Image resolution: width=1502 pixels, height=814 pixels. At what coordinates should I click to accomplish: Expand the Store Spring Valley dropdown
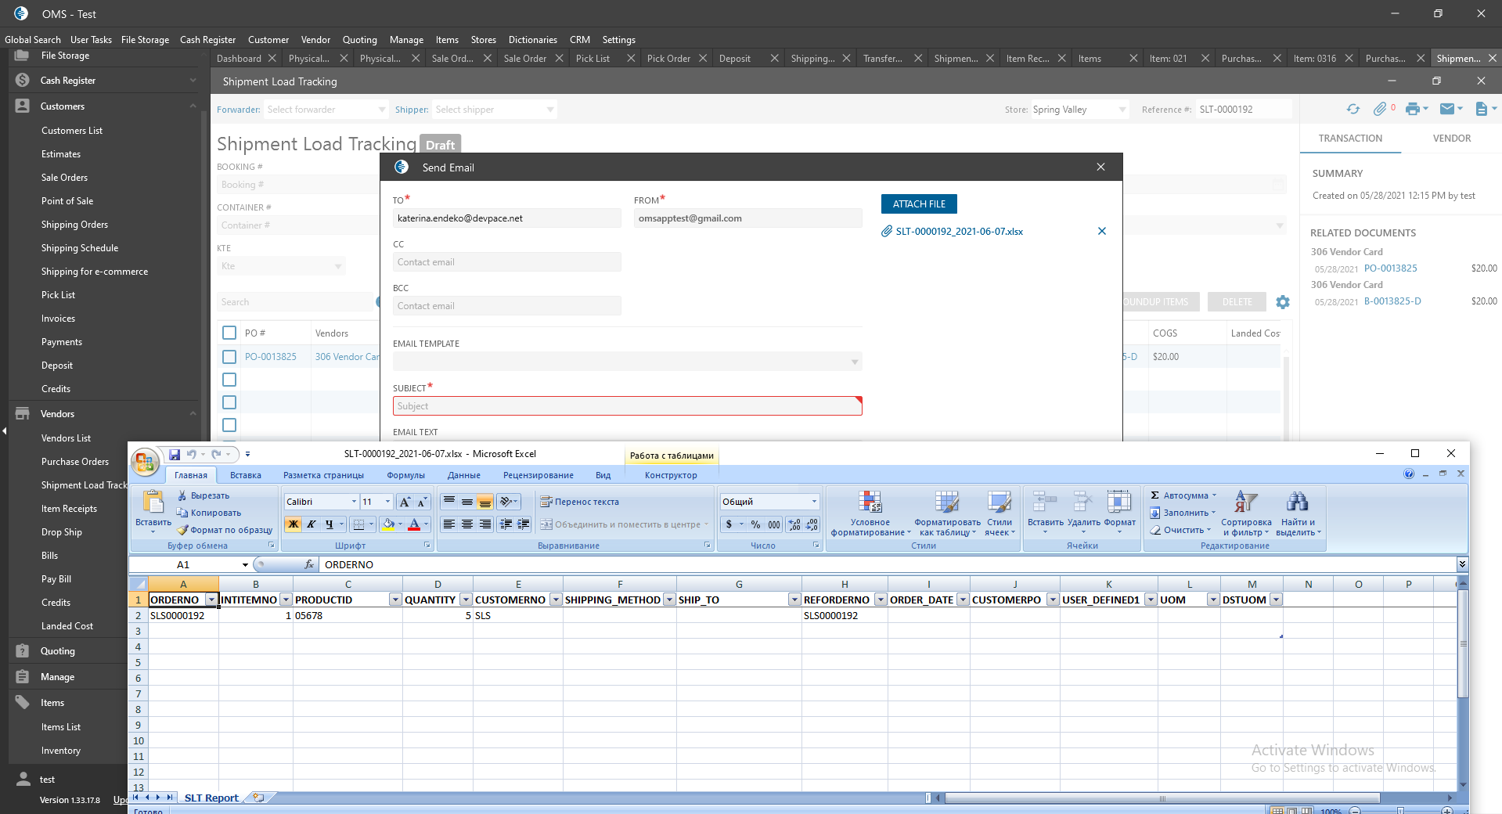point(1122,110)
